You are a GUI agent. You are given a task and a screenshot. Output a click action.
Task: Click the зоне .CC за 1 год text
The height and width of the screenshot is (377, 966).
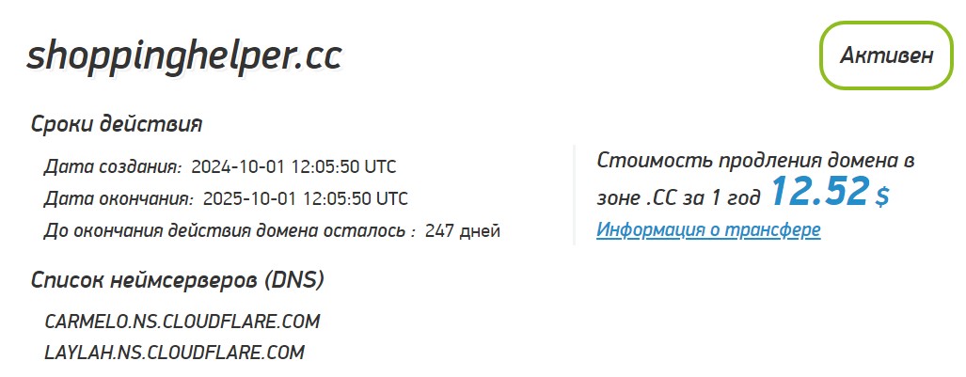coord(678,197)
